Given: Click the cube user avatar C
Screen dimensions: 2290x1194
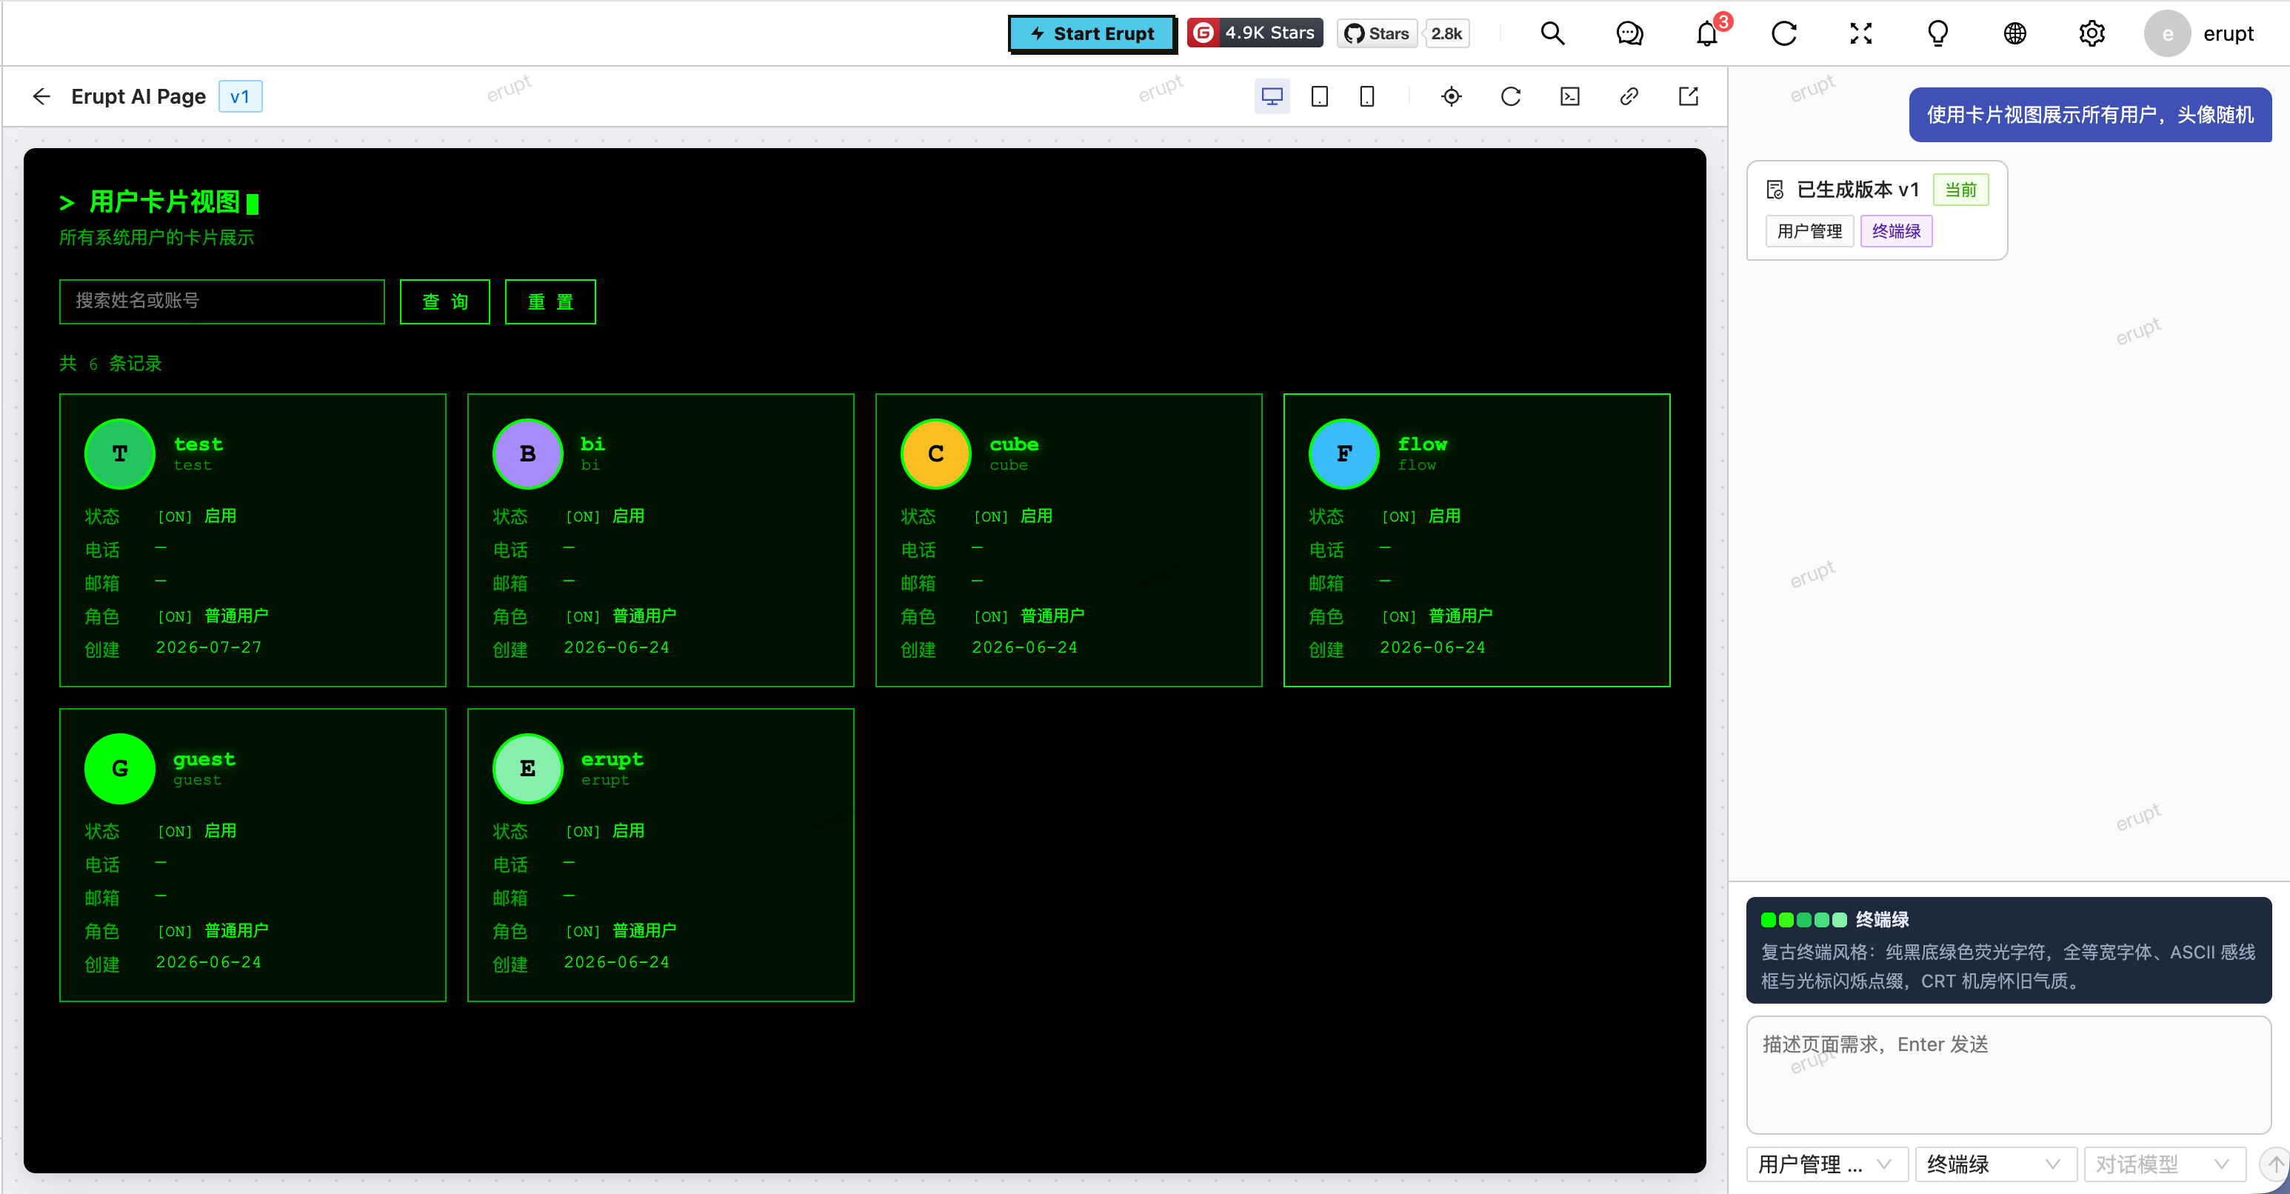Looking at the screenshot, I should [x=936, y=453].
